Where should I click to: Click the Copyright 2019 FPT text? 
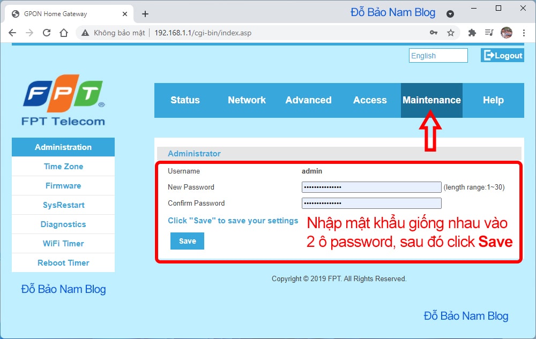point(339,279)
